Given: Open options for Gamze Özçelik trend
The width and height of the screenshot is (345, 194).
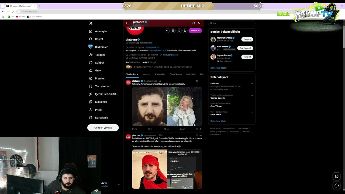Looking at the screenshot, I should point(252,95).
